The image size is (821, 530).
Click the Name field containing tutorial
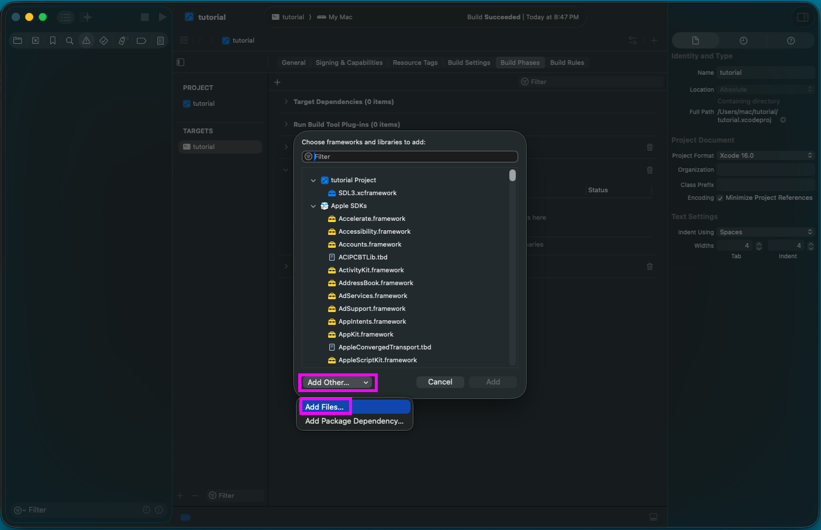click(765, 72)
